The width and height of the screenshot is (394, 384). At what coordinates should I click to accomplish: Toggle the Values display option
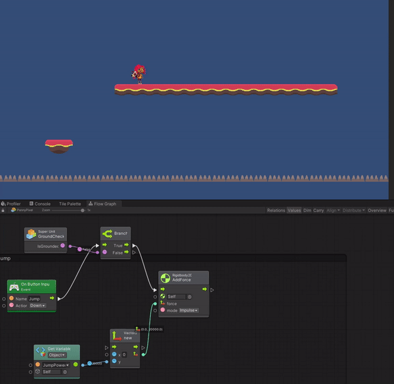pyautogui.click(x=294, y=210)
